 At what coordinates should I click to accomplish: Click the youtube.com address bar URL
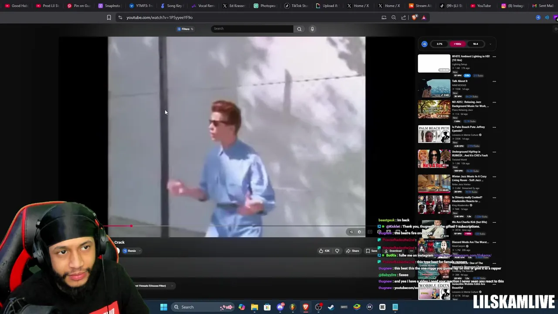(160, 17)
